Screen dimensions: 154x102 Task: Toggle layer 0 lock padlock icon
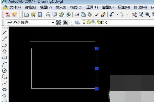[x=99, y=22]
